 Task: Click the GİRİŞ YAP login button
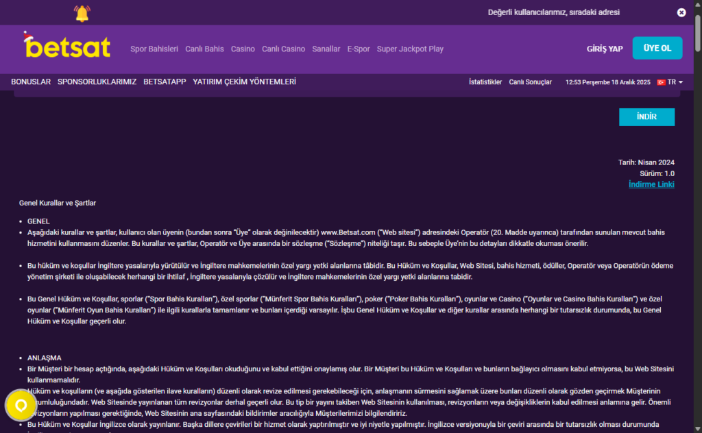[x=605, y=49]
